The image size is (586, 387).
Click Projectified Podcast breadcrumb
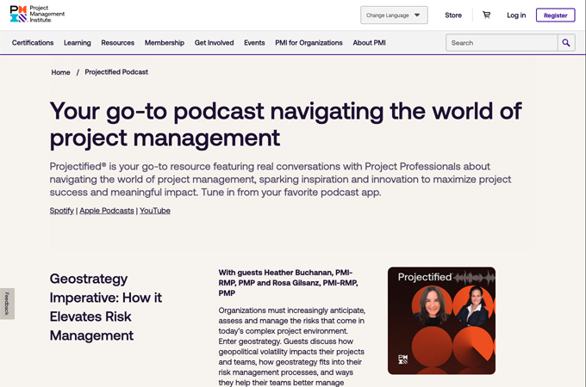[116, 72]
